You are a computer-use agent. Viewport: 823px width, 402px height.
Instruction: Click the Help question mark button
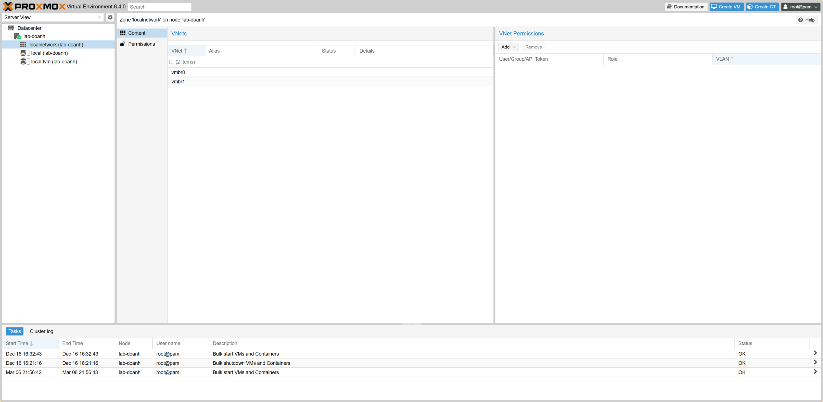[x=806, y=20]
